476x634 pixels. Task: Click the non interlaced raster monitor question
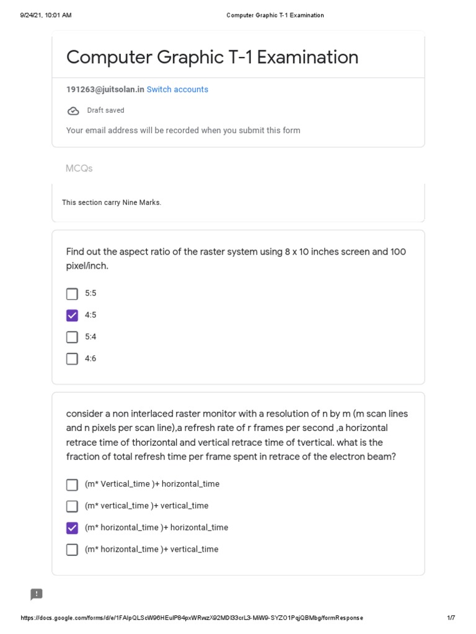pos(237,435)
